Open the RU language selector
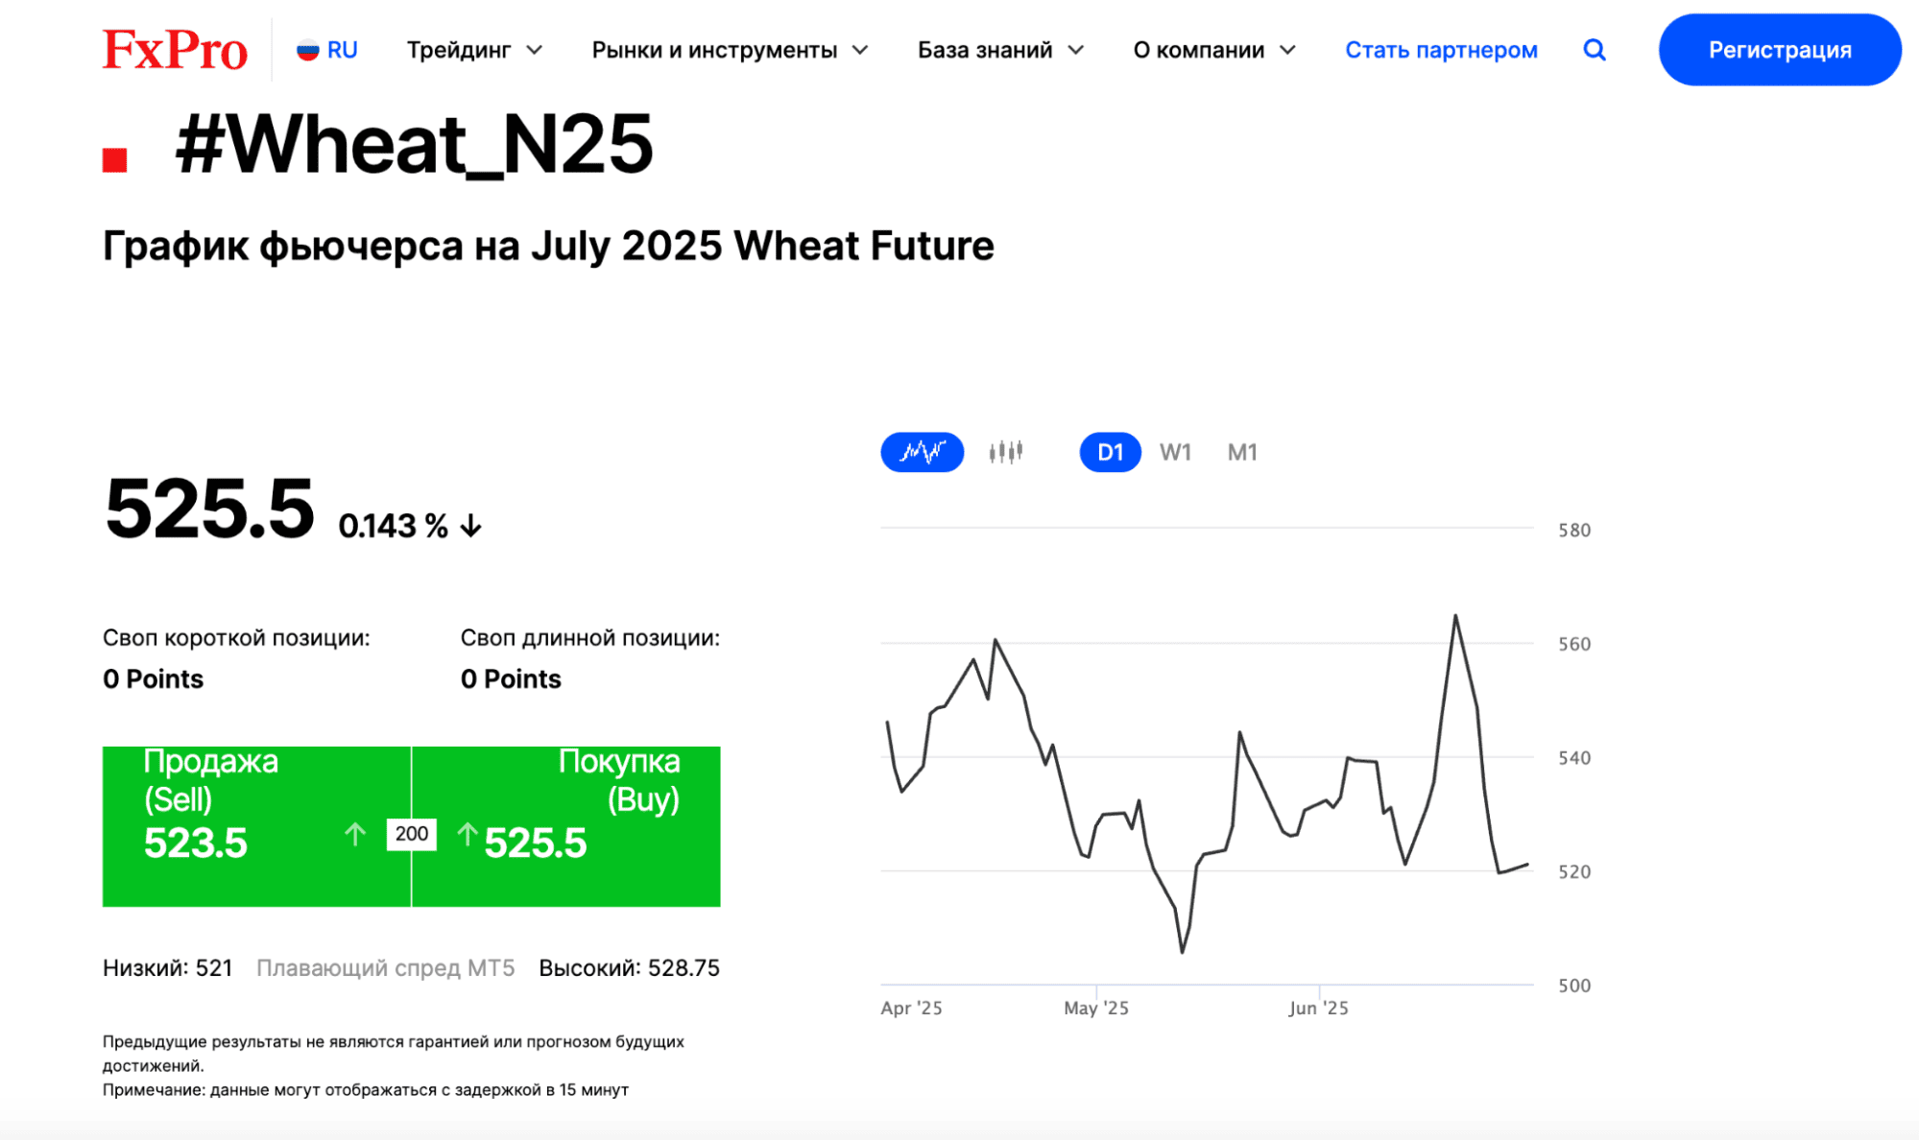This screenshot has height=1140, width=1919. pyautogui.click(x=327, y=50)
